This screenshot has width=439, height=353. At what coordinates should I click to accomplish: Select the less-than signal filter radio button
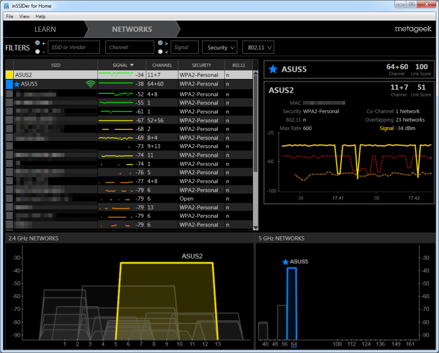click(160, 52)
